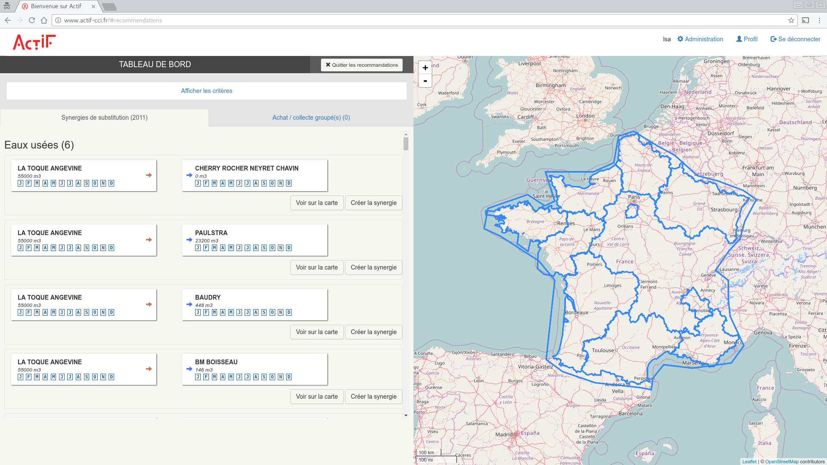Click the browser home icon

click(44, 20)
